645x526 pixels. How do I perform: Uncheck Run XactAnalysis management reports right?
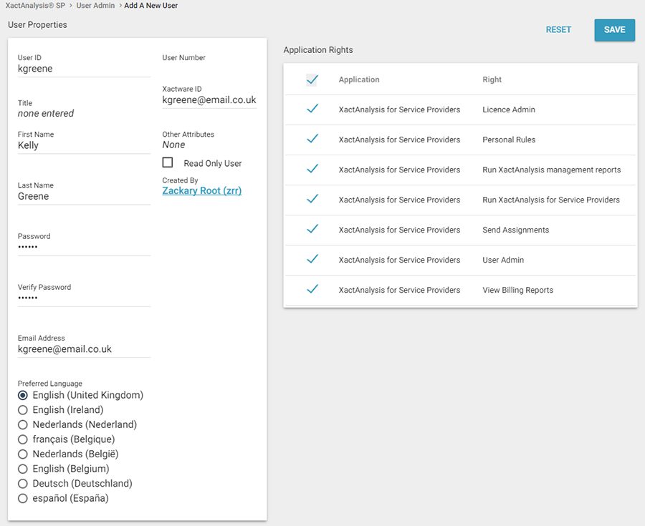click(312, 169)
